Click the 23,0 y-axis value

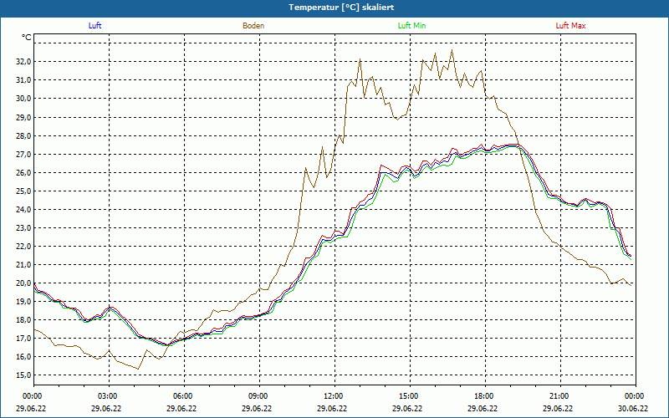coord(23,227)
